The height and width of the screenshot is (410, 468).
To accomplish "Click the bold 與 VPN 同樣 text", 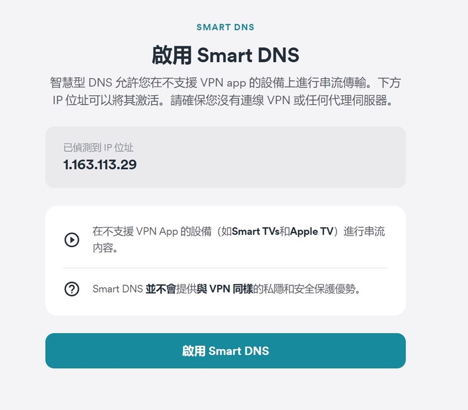I will coord(225,289).
